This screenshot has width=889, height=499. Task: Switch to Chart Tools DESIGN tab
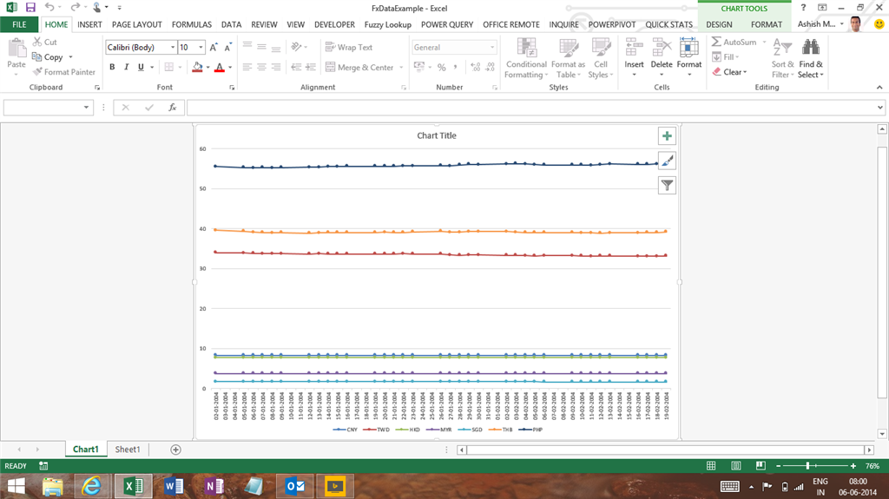point(719,24)
